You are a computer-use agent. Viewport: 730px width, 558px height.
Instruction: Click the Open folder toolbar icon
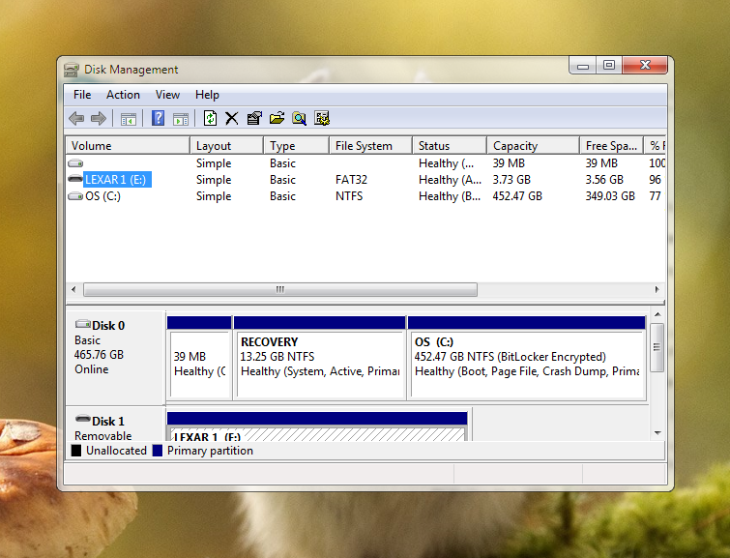[x=277, y=118]
